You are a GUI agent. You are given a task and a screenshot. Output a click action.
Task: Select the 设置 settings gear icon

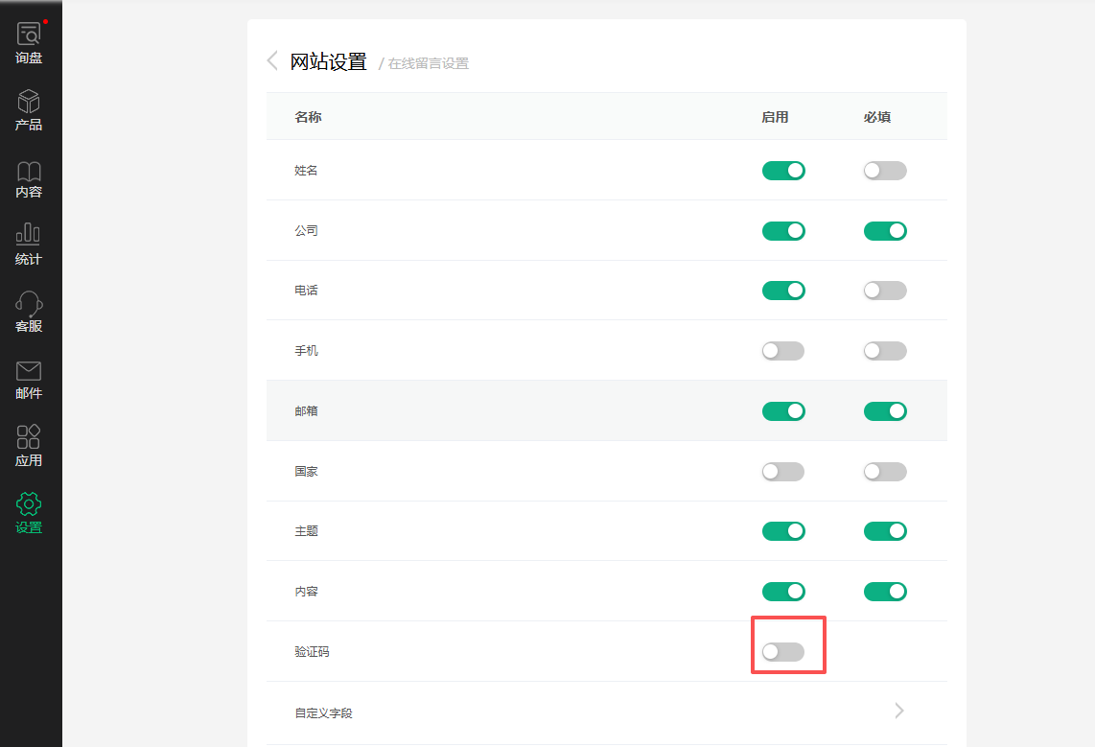click(29, 504)
